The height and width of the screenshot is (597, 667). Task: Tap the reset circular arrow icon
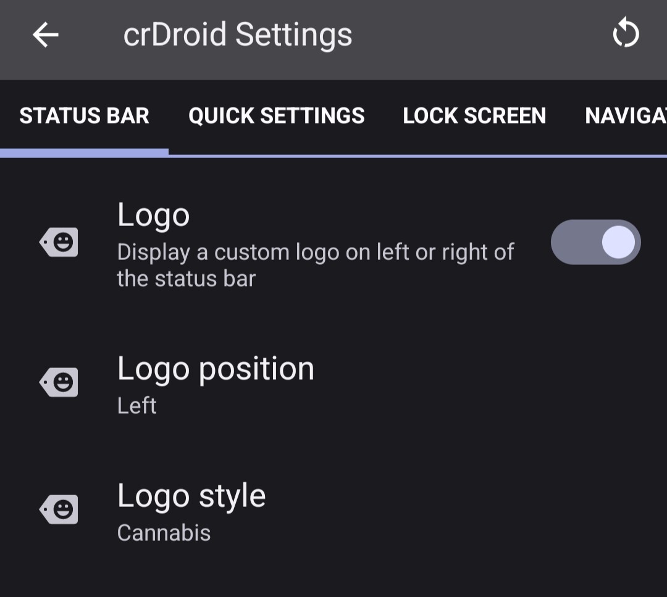pos(626,33)
